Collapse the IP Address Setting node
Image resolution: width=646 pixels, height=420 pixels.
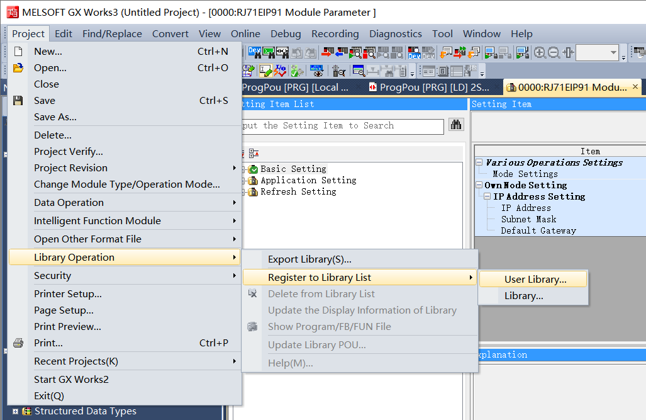(x=487, y=196)
